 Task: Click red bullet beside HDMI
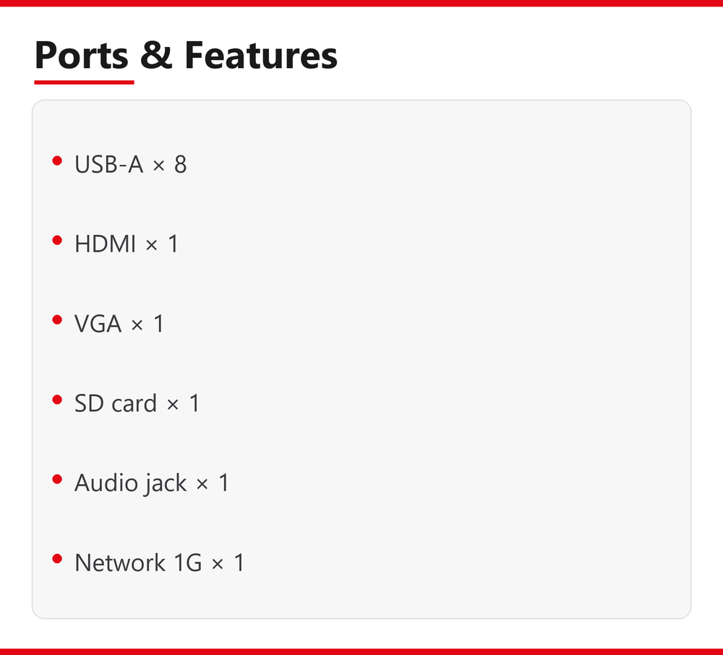(57, 240)
